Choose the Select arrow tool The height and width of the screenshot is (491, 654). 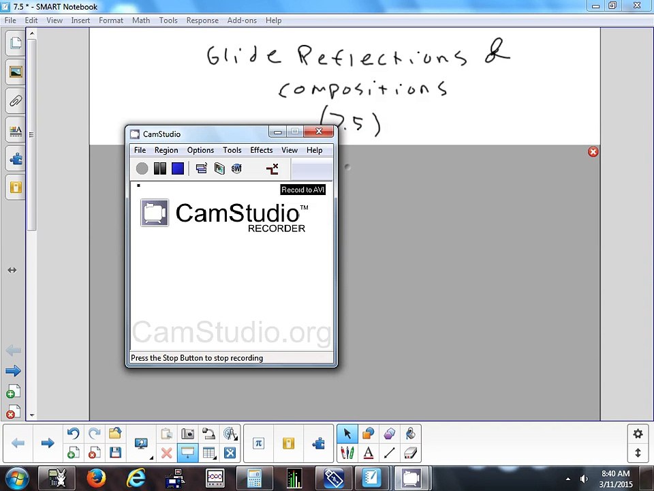[x=347, y=434]
